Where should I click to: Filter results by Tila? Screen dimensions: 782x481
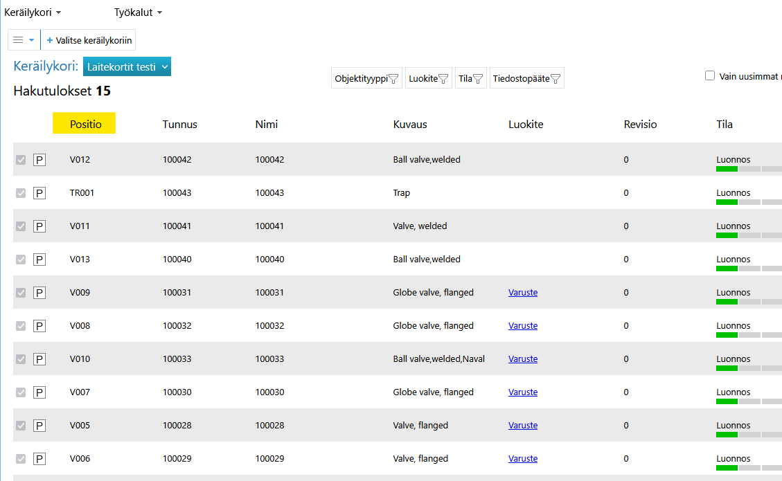tap(470, 78)
